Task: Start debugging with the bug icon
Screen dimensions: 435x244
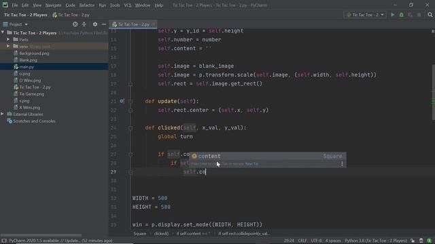Action: point(402,15)
